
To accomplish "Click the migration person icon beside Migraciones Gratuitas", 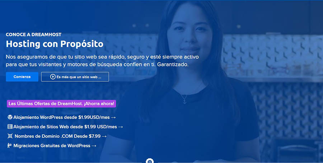I will tap(9, 145).
